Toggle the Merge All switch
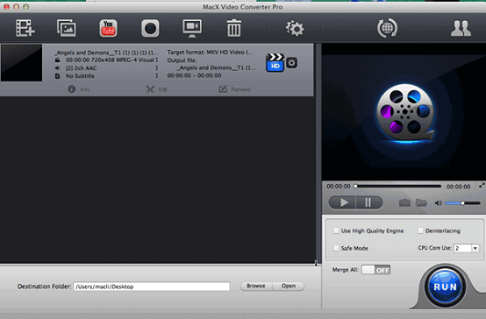Image resolution: width=486 pixels, height=319 pixels. pos(376,270)
